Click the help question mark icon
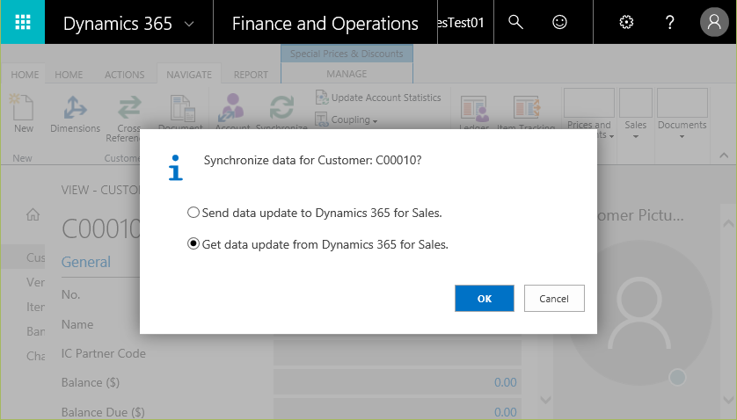The width and height of the screenshot is (737, 420). (x=670, y=22)
